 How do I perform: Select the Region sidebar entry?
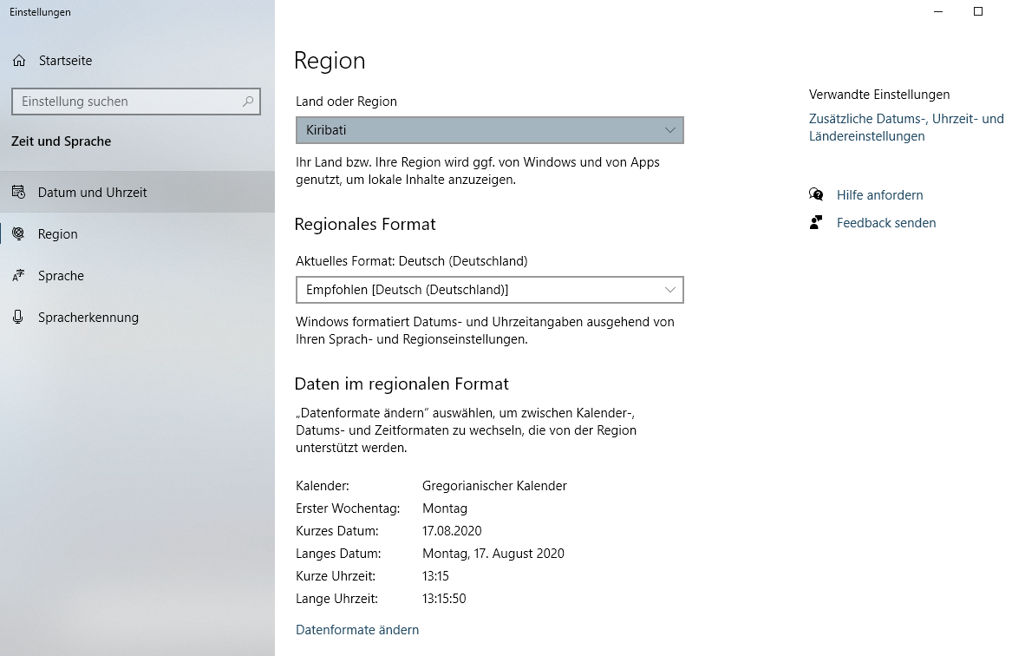[x=137, y=233]
